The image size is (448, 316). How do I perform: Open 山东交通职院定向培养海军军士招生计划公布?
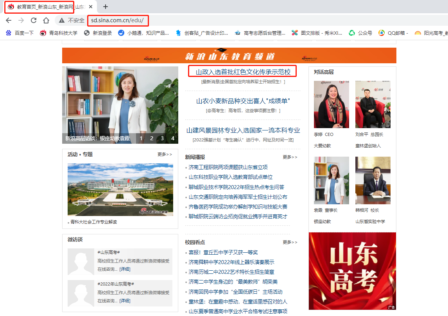coord(238,197)
